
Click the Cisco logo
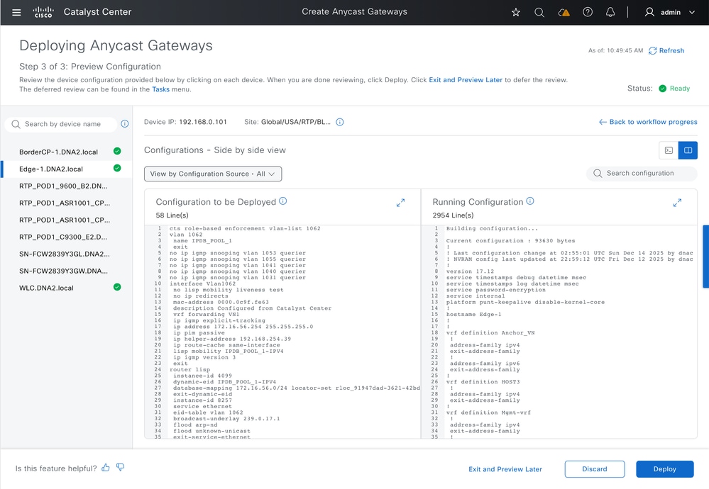[x=43, y=12]
